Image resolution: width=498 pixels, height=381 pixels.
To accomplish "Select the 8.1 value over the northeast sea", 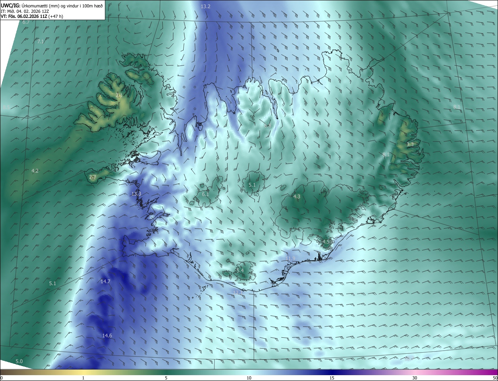I will pos(457,107).
